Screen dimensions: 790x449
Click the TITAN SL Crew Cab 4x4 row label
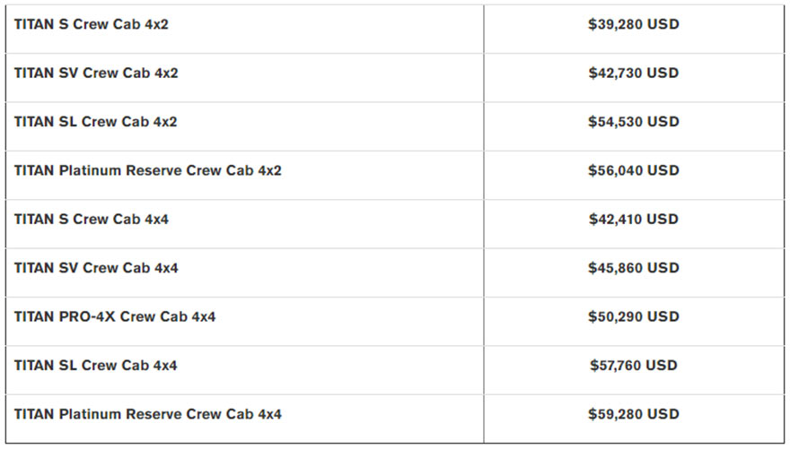95,366
